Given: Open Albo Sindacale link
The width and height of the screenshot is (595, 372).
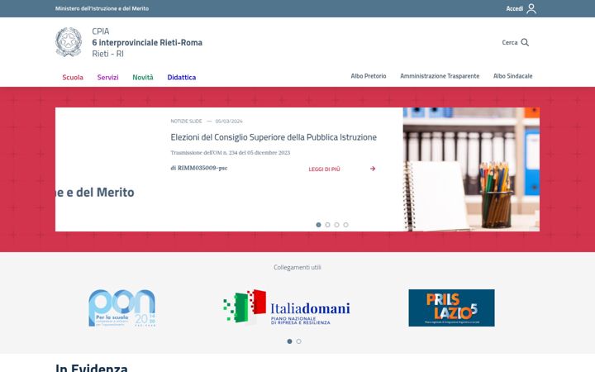Looking at the screenshot, I should [512, 76].
